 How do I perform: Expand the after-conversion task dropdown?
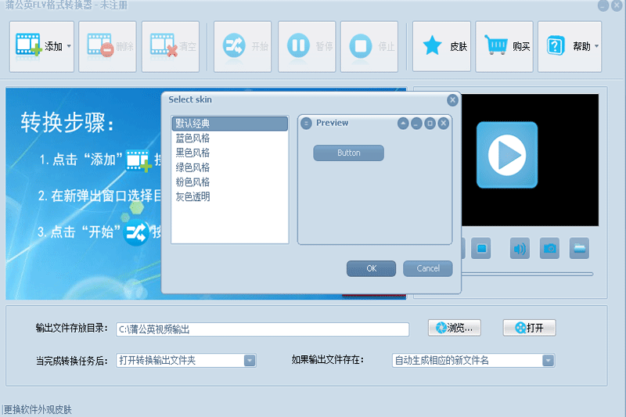coord(250,361)
